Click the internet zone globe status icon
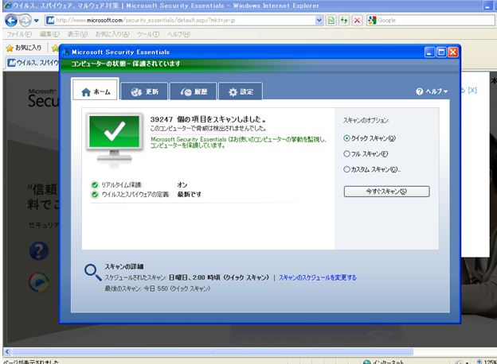 [x=366, y=362]
